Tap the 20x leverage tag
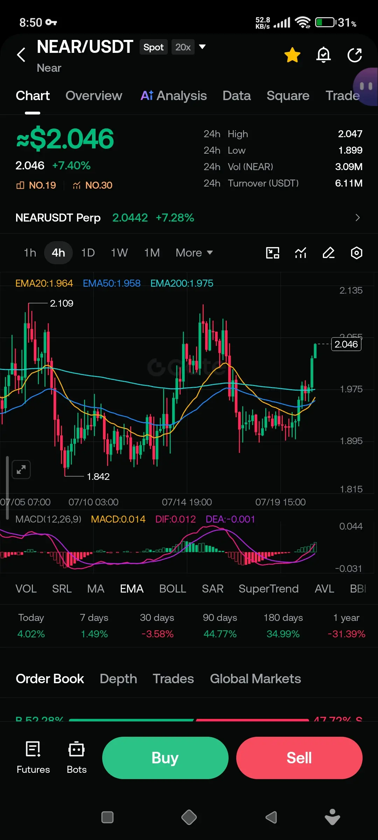378x840 pixels. point(183,47)
